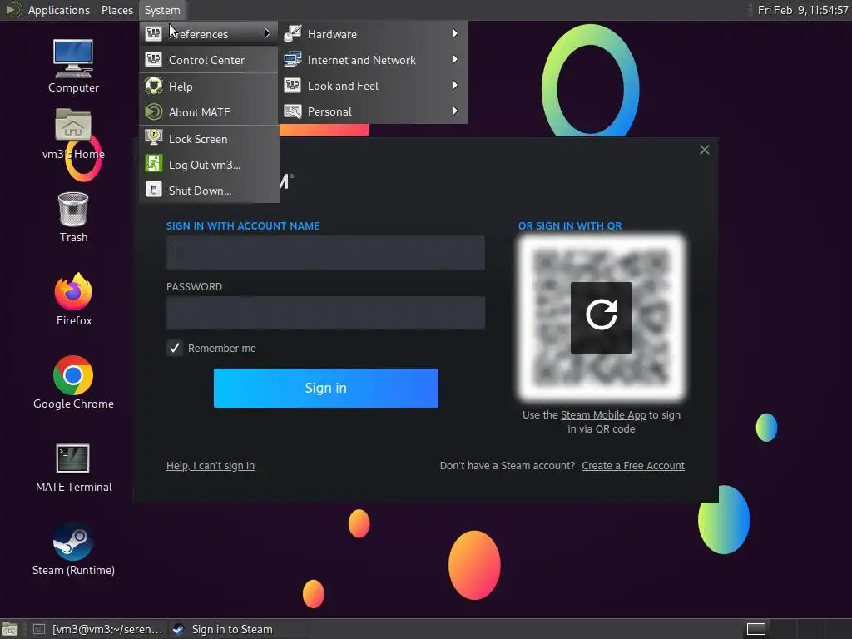The height and width of the screenshot is (639, 852).
Task: Click Create a Free Account link
Action: point(633,466)
